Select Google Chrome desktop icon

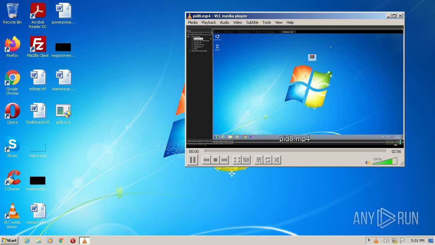tap(12, 82)
